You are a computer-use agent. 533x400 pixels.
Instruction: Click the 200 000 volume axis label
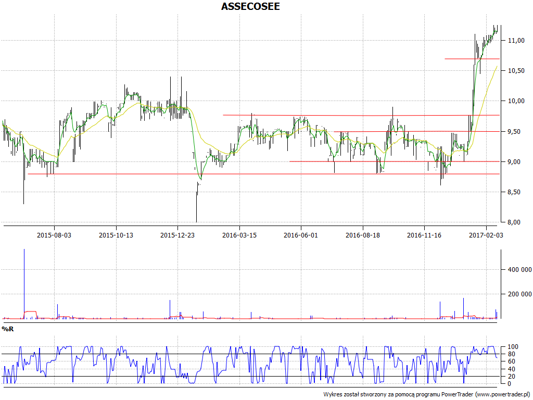[520, 294]
